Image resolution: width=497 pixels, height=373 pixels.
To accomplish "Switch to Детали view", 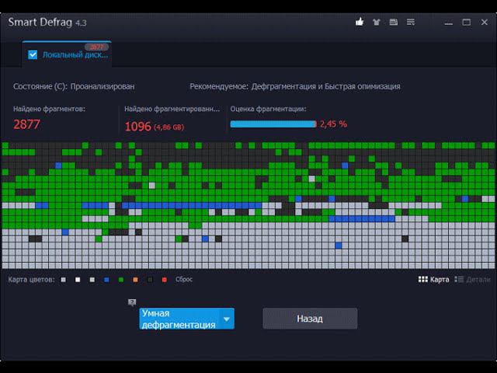I will click(472, 280).
